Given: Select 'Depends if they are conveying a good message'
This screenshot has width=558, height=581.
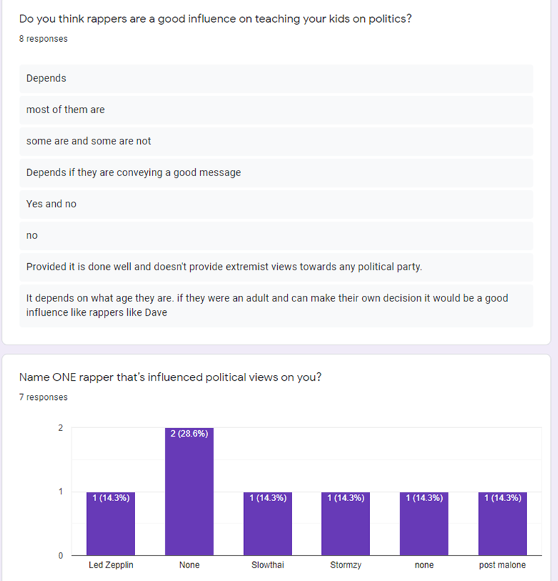Looking at the screenshot, I should (277, 173).
